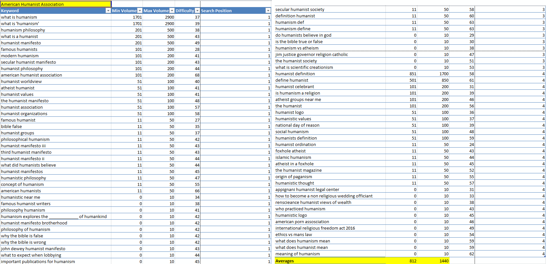Select the 'define humanist' cell
547x264 pixels.
(330, 80)
